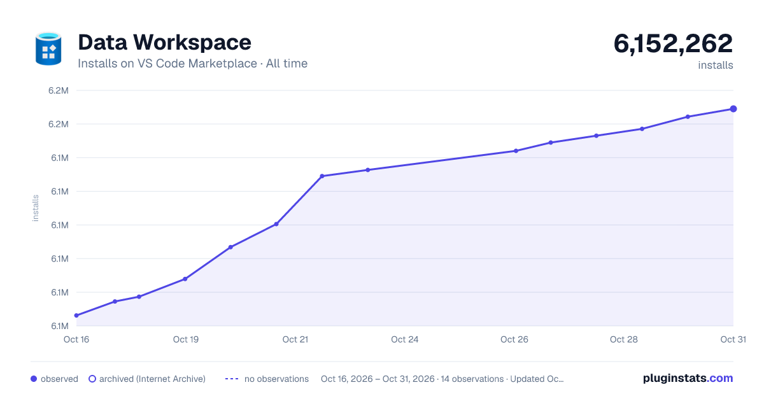Screen dimensions: 764x401
Task: Click the 6,152,262 total installs number
Action: coord(673,43)
